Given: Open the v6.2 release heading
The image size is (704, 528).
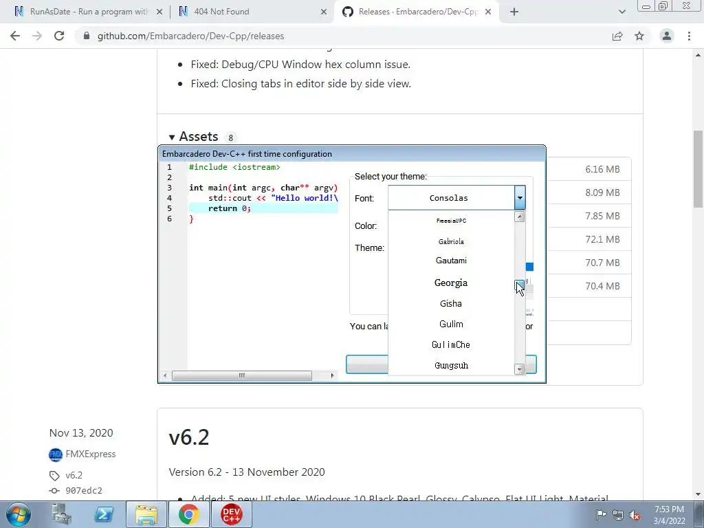Looking at the screenshot, I should [x=189, y=437].
